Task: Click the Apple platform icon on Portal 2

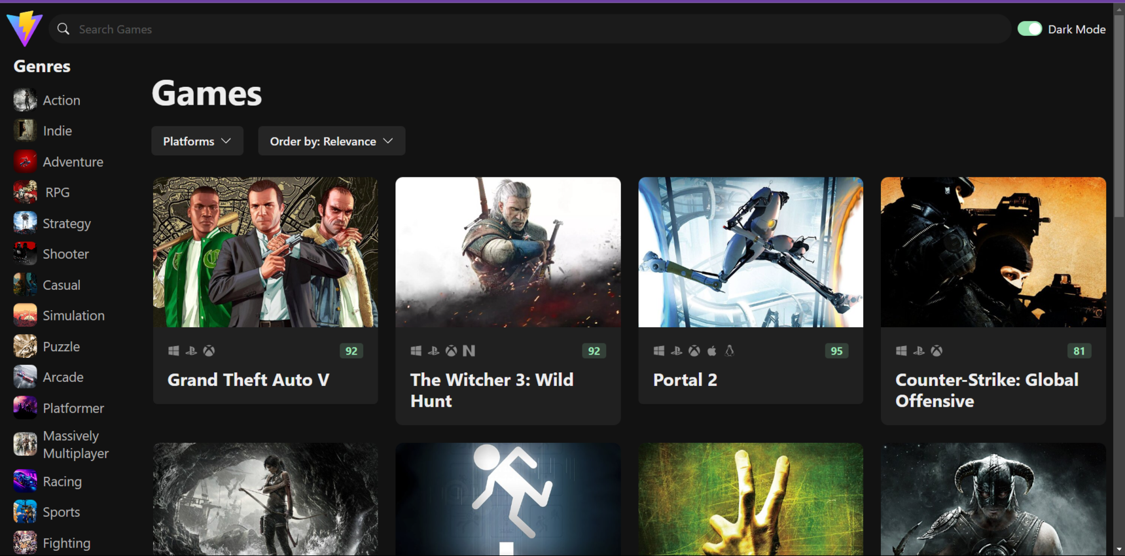Action: tap(712, 351)
